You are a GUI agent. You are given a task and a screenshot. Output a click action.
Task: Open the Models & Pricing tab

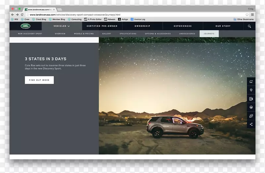point(84,34)
